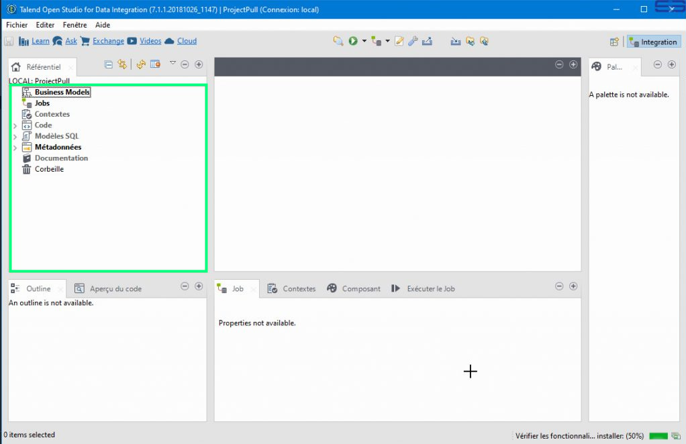The height and width of the screenshot is (444, 686).
Task: Open the Editer menu
Action: [45, 25]
